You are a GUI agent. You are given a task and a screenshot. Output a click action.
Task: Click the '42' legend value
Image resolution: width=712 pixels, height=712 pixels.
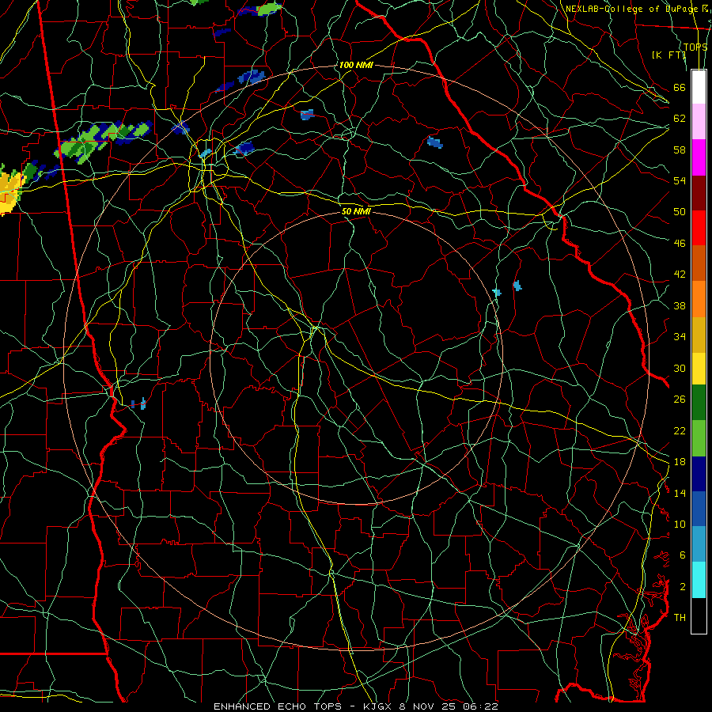point(680,275)
